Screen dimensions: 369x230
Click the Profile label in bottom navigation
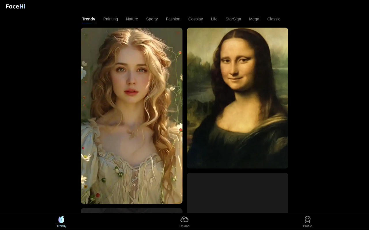308,226
